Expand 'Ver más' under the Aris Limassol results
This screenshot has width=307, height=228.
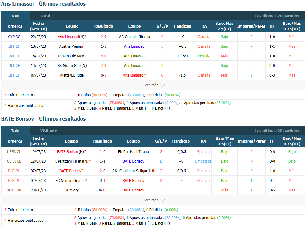[x=155, y=85]
